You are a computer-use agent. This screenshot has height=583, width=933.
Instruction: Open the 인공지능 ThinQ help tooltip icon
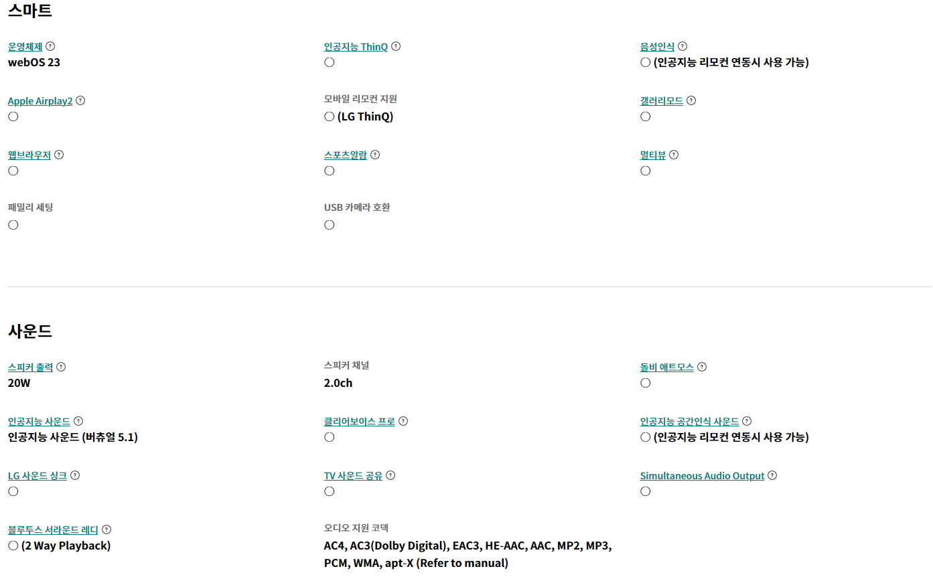[396, 46]
